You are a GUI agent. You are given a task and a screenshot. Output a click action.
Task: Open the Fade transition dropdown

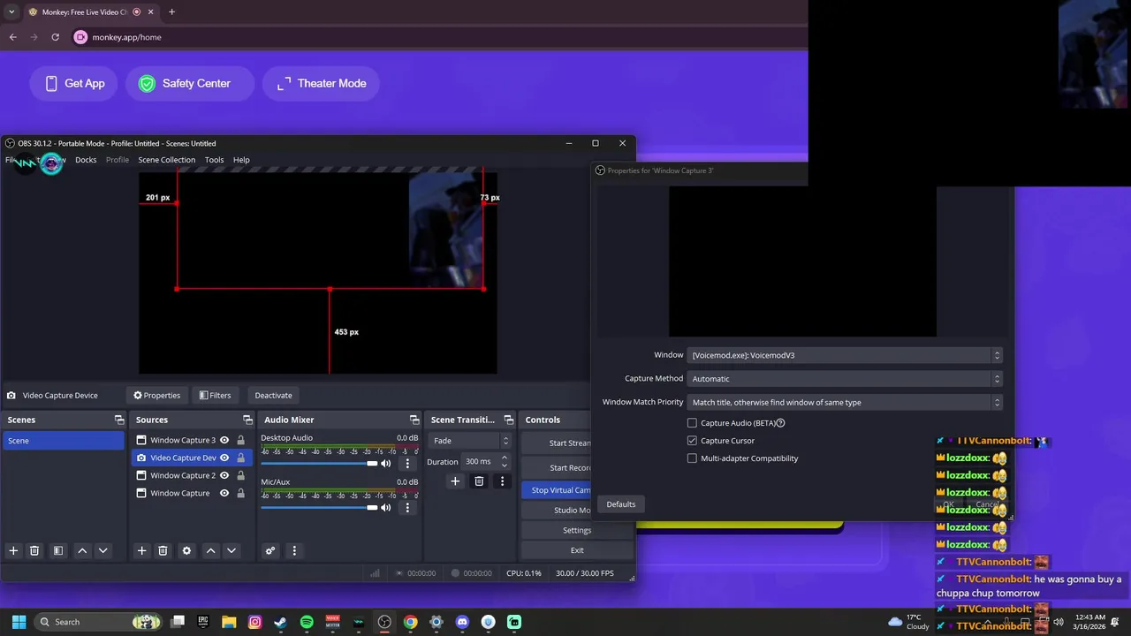[470, 441]
